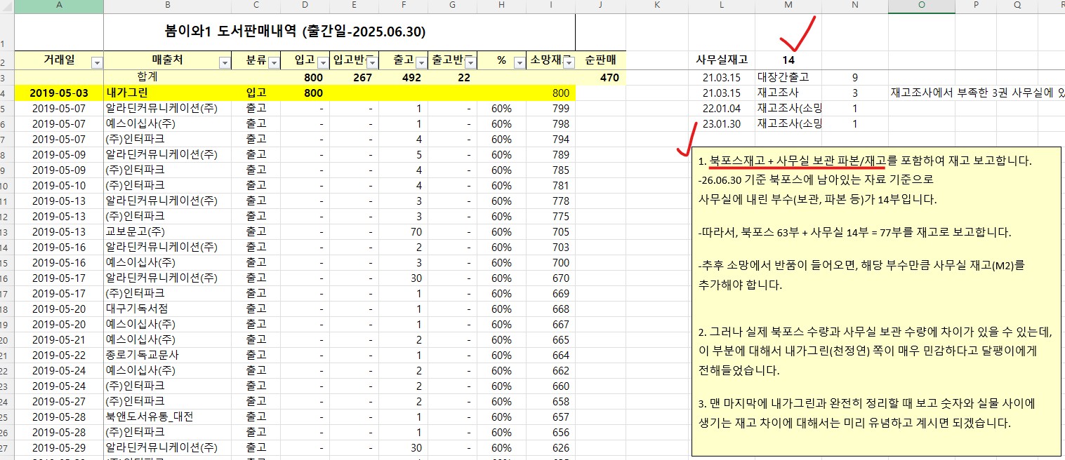This screenshot has height=460, width=1065.
Task: Select column Q header
Action: point(1018,6)
